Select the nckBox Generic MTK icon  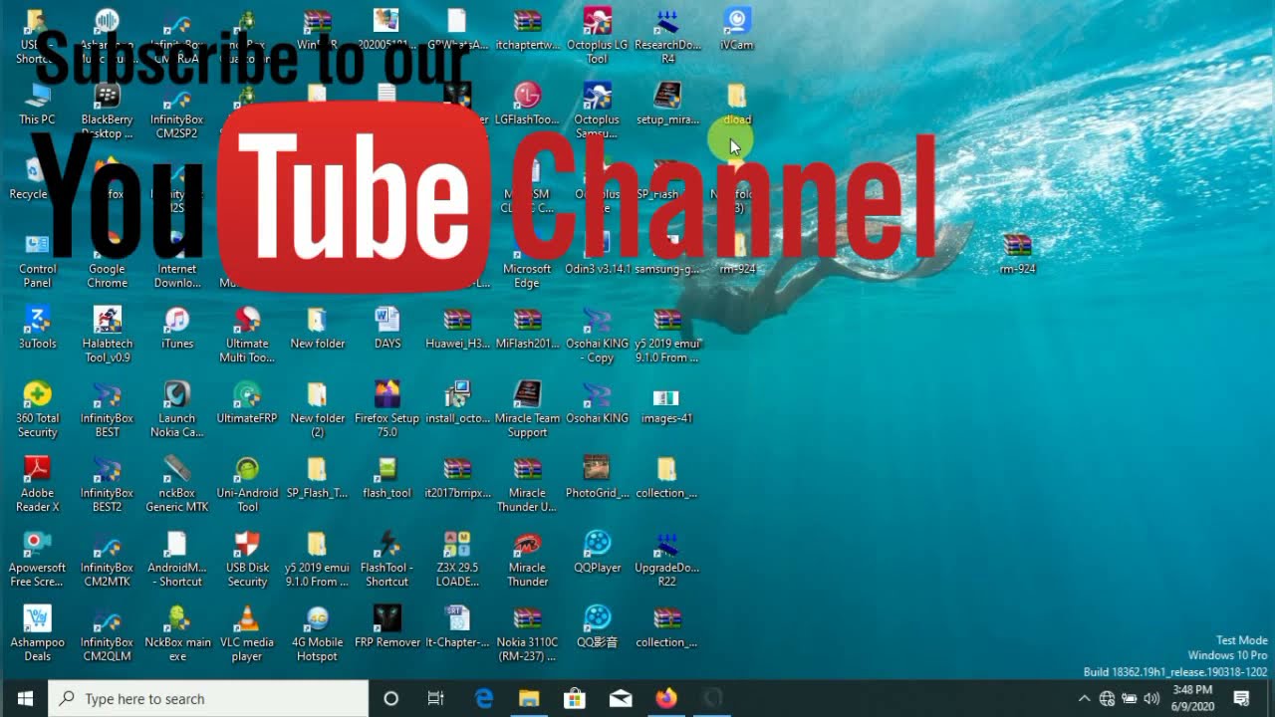tap(177, 484)
